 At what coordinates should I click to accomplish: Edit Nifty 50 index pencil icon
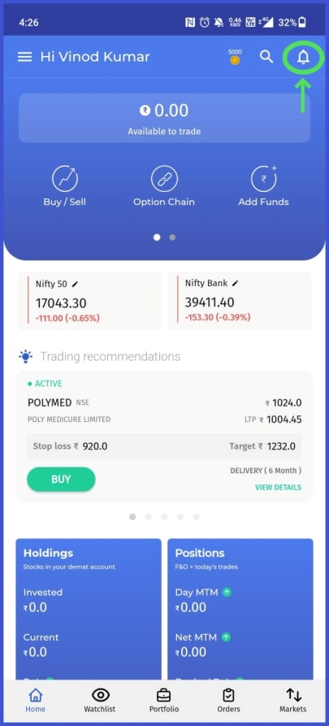pos(76,284)
